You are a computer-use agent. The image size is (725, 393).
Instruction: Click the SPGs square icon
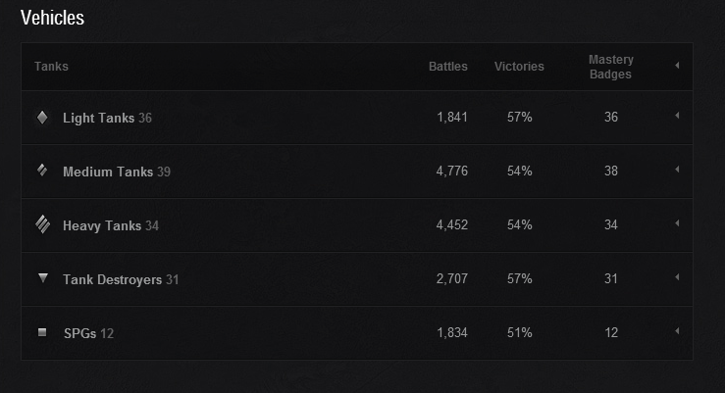click(42, 333)
